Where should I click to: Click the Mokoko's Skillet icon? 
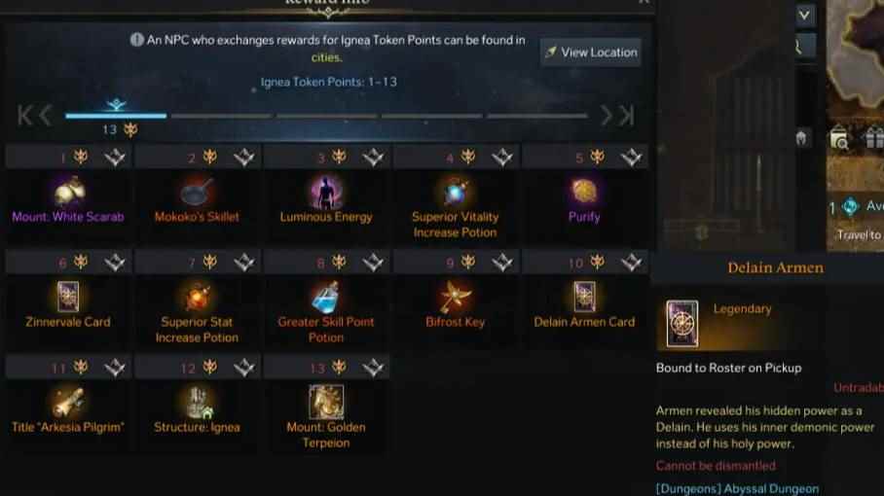(197, 192)
